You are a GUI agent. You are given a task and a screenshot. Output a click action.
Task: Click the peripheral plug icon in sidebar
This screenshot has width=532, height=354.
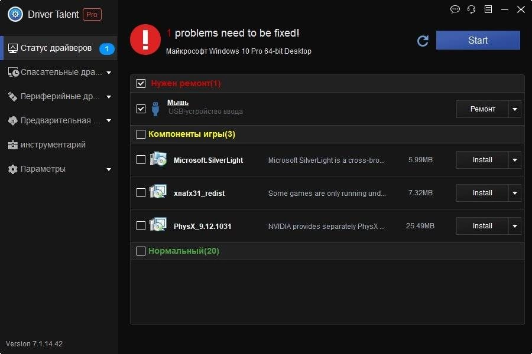coord(12,97)
